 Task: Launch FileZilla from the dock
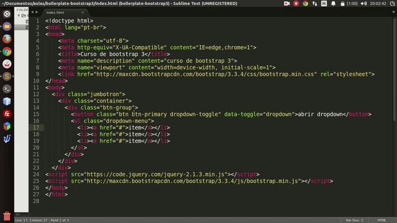point(7,114)
